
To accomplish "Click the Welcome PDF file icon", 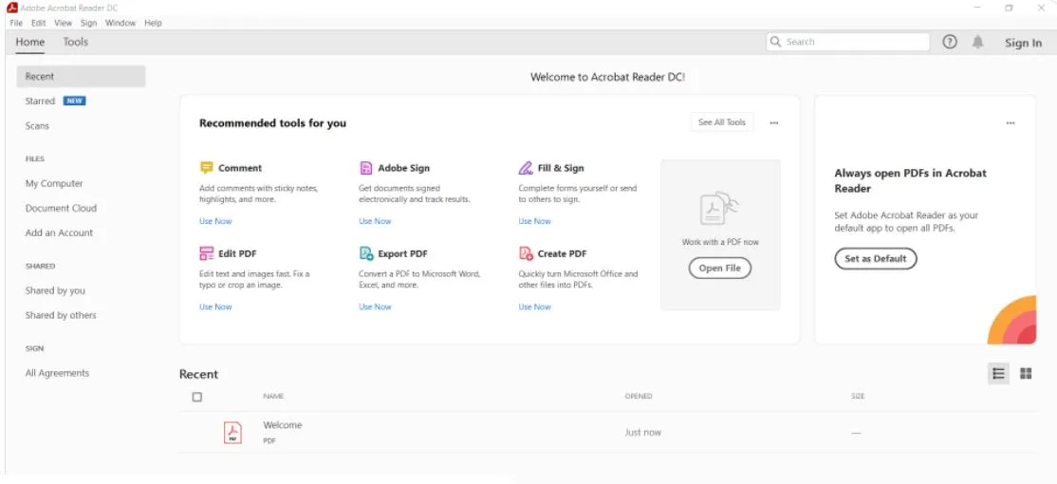I will tap(232, 433).
